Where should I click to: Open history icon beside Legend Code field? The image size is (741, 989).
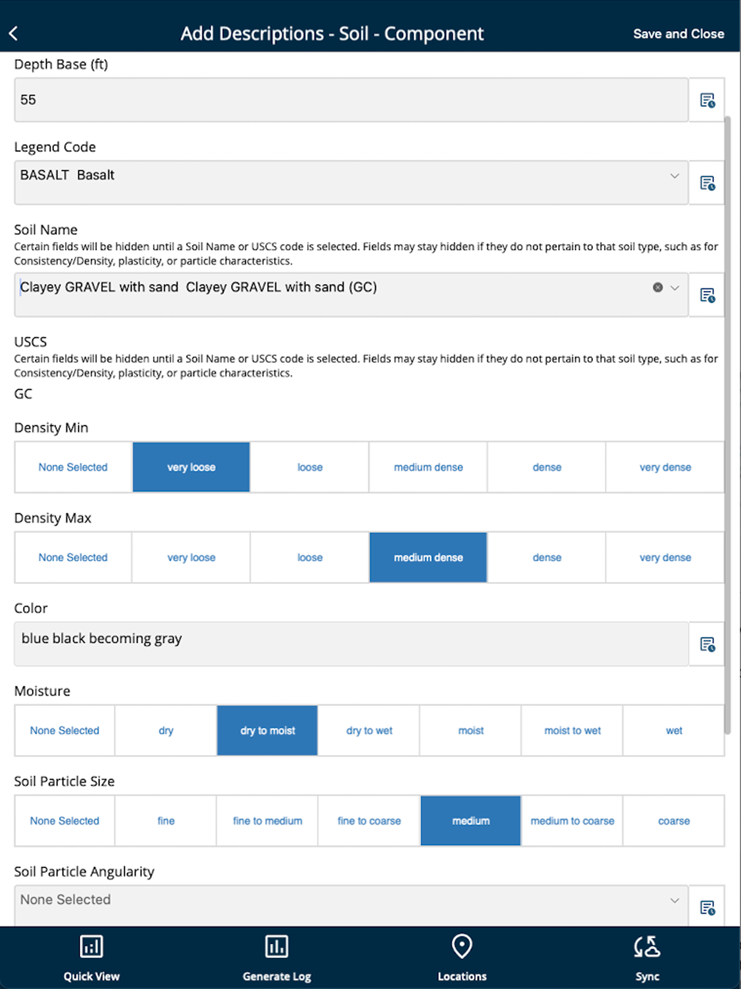pos(707,183)
